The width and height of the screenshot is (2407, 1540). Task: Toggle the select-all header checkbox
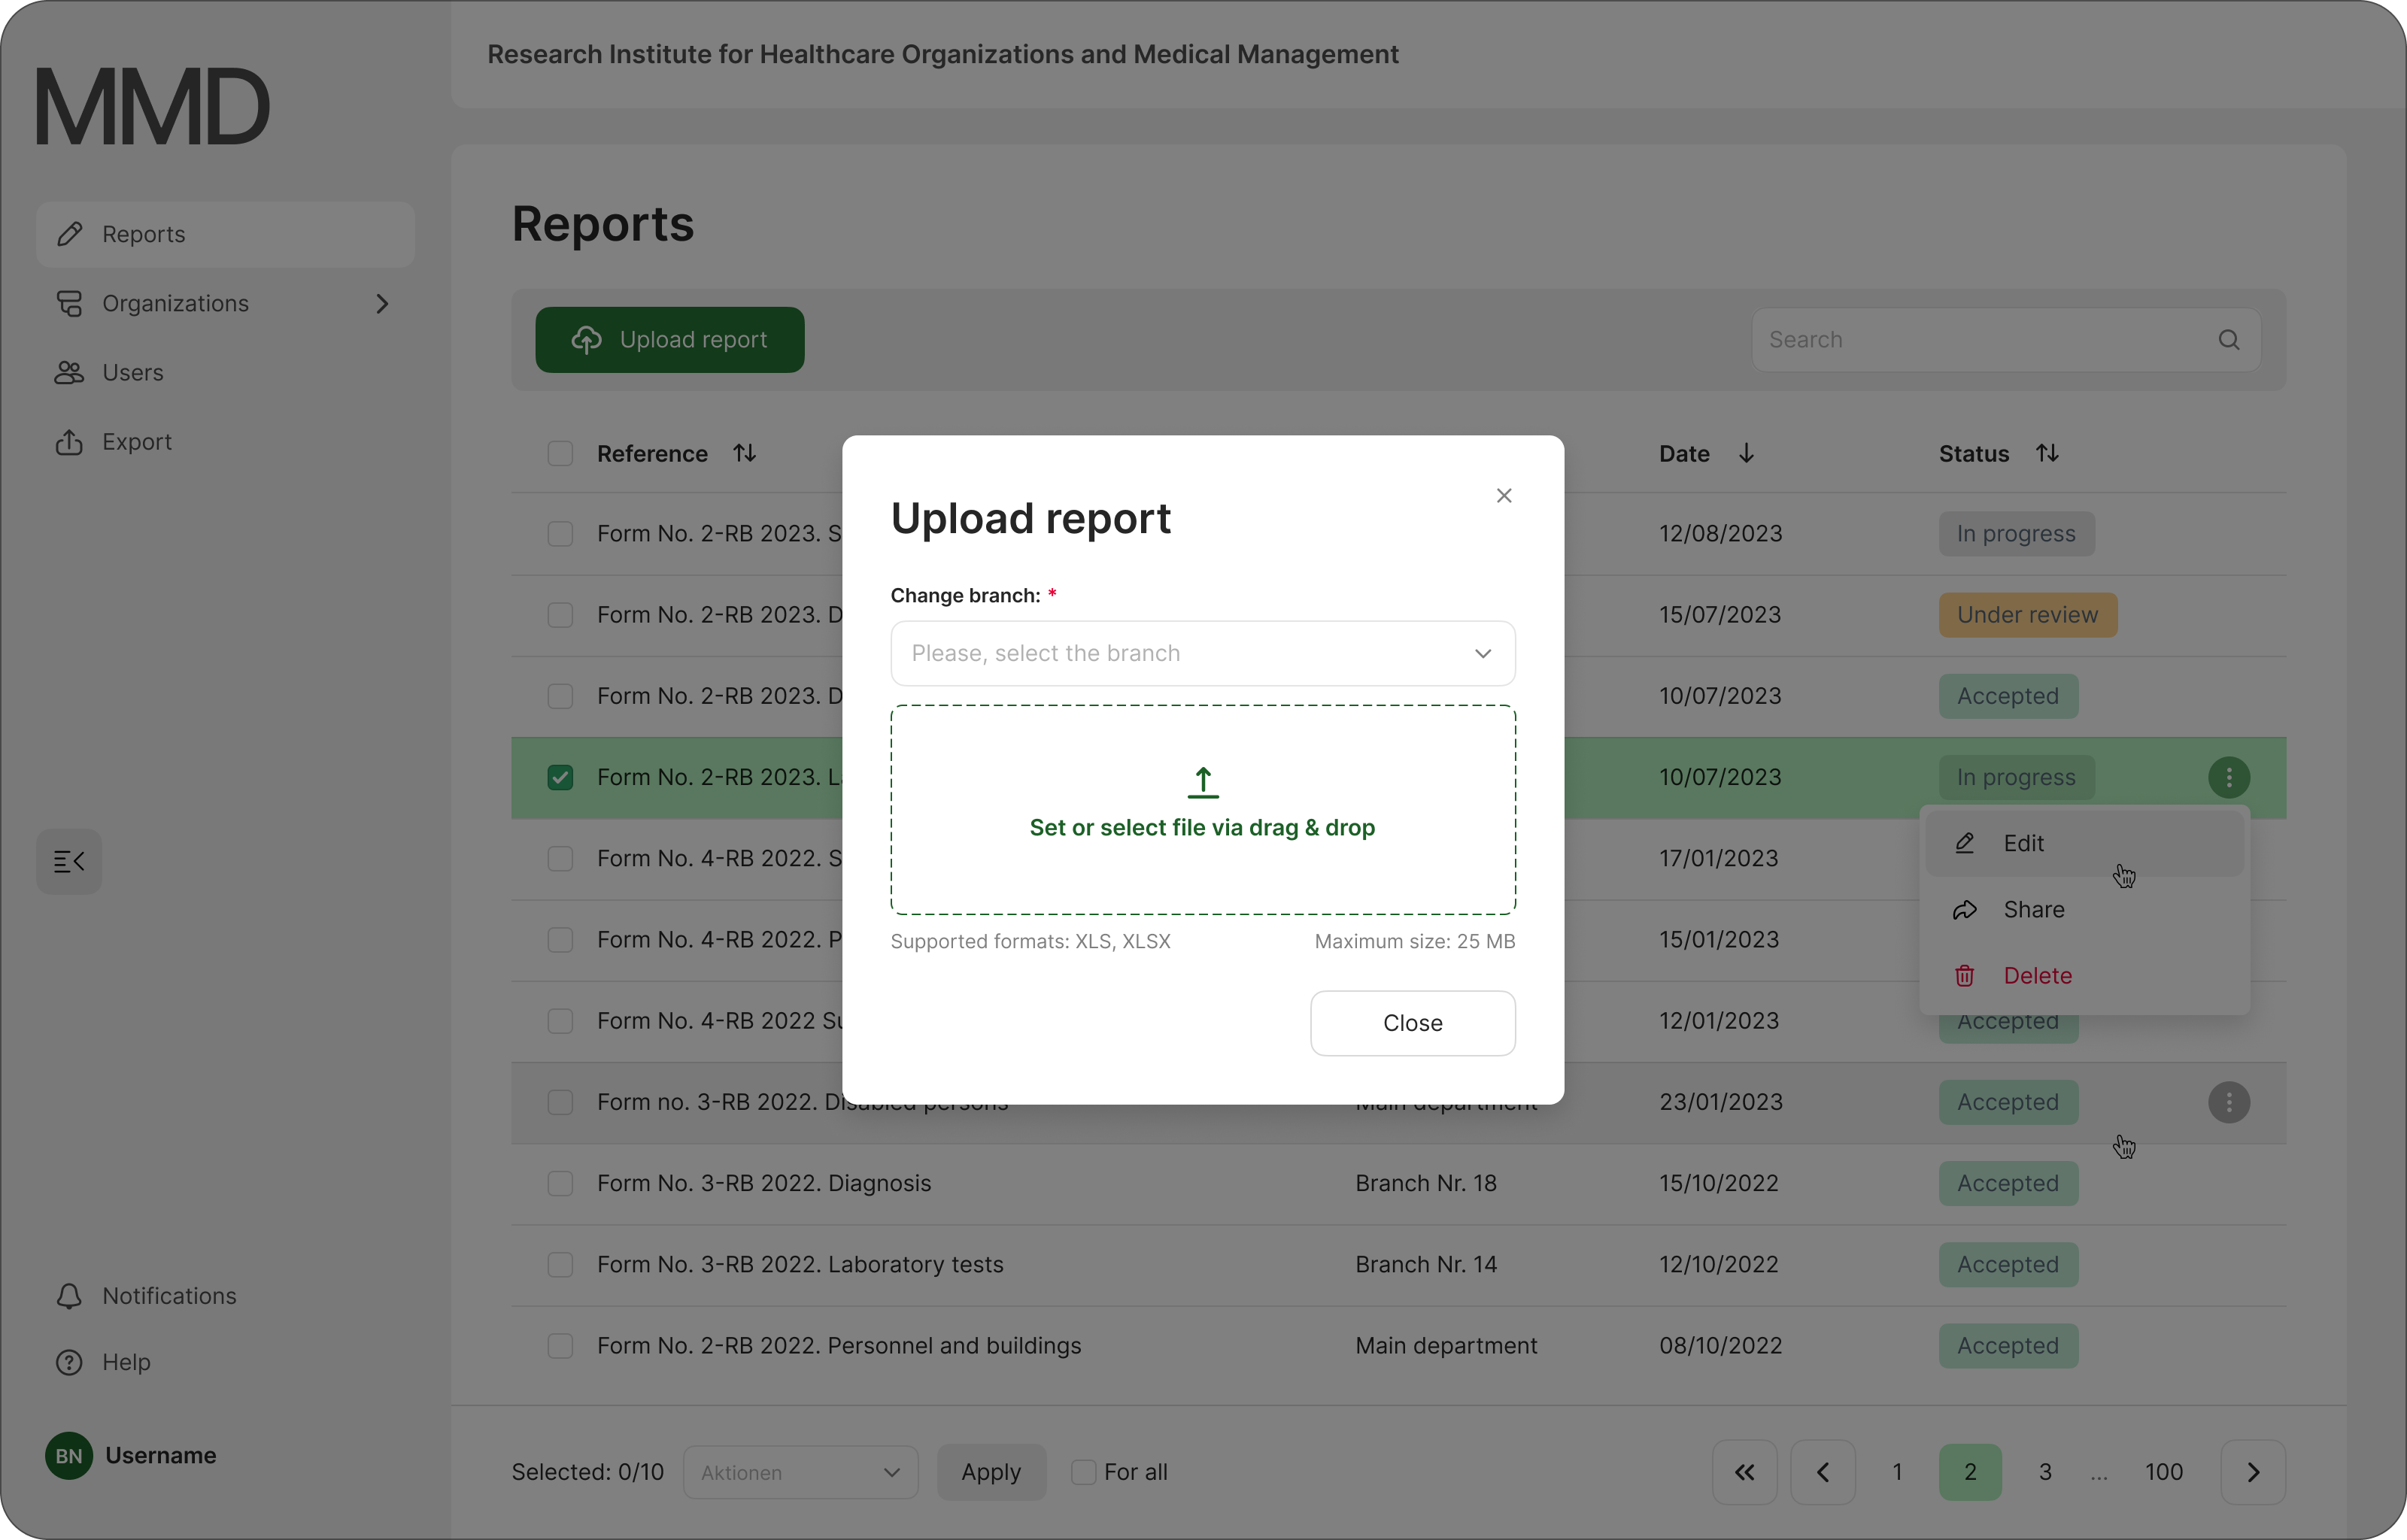tap(560, 453)
